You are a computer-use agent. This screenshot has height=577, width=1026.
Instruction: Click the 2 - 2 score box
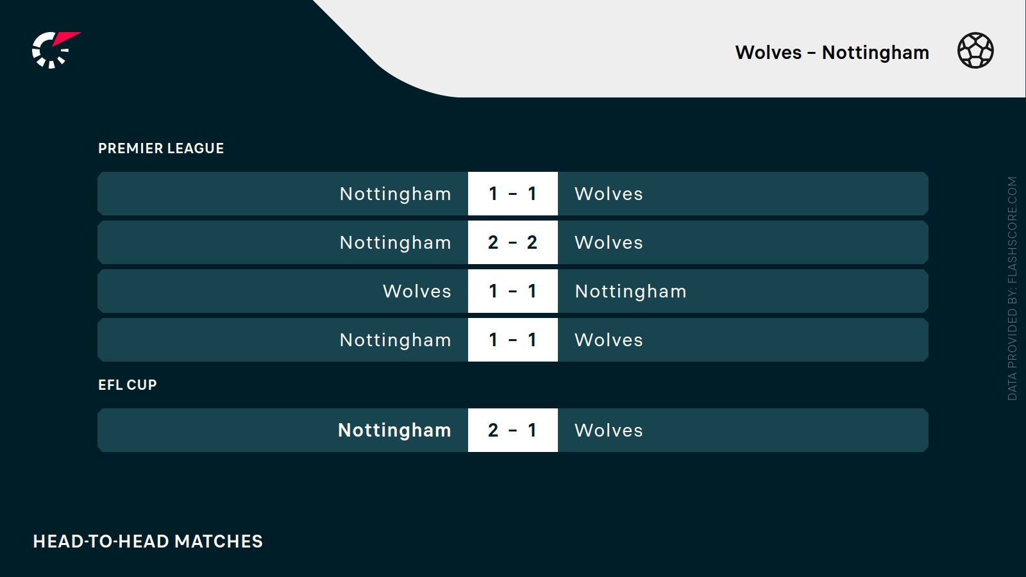(512, 242)
